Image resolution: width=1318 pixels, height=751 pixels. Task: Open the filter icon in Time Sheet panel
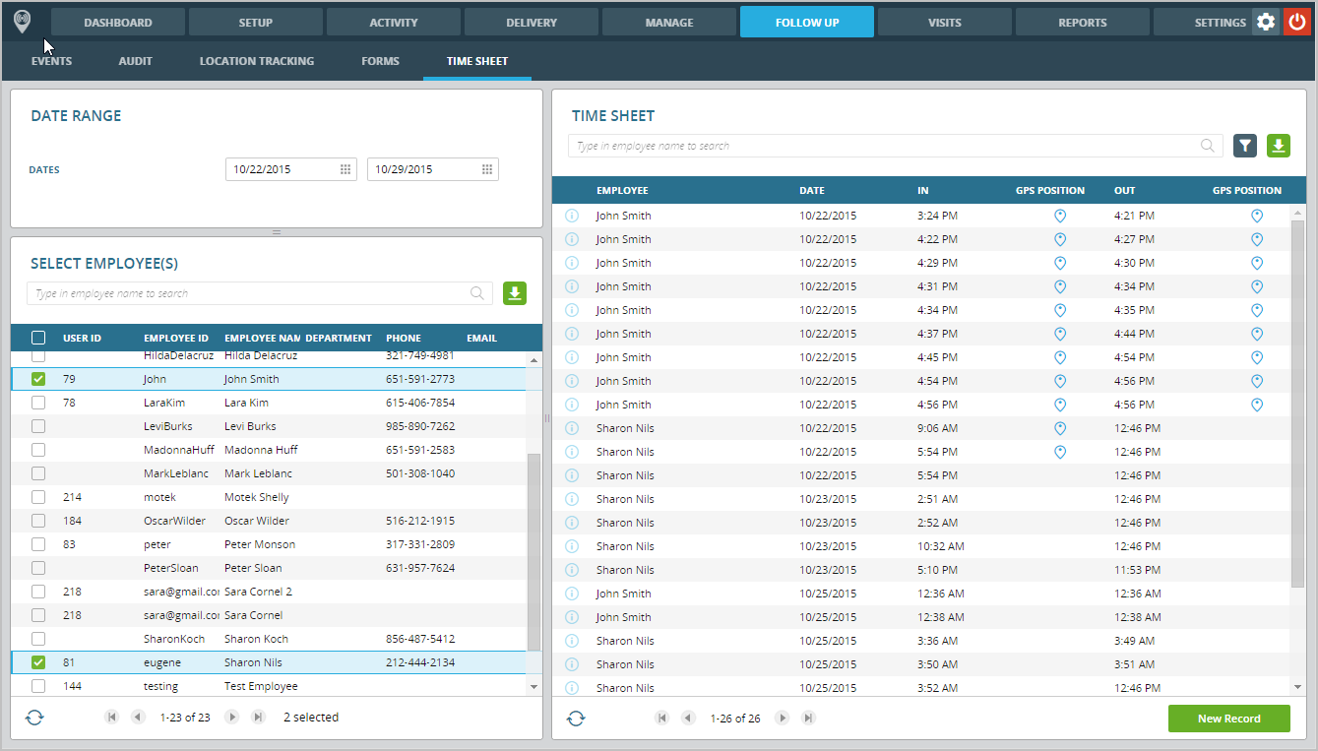1245,146
